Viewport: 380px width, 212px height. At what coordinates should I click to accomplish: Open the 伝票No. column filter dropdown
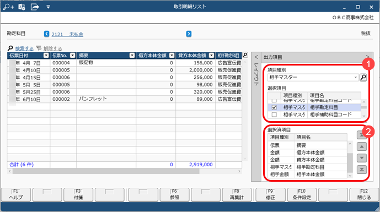tap(72, 56)
